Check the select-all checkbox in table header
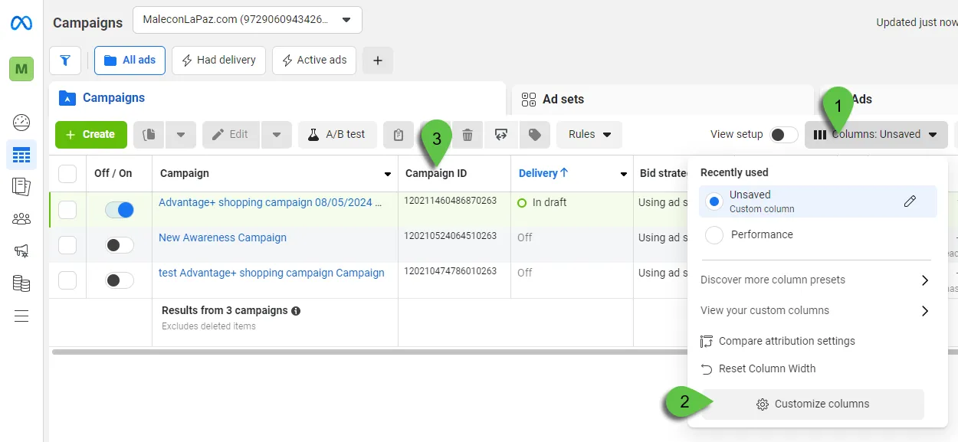958x442 pixels. point(67,174)
